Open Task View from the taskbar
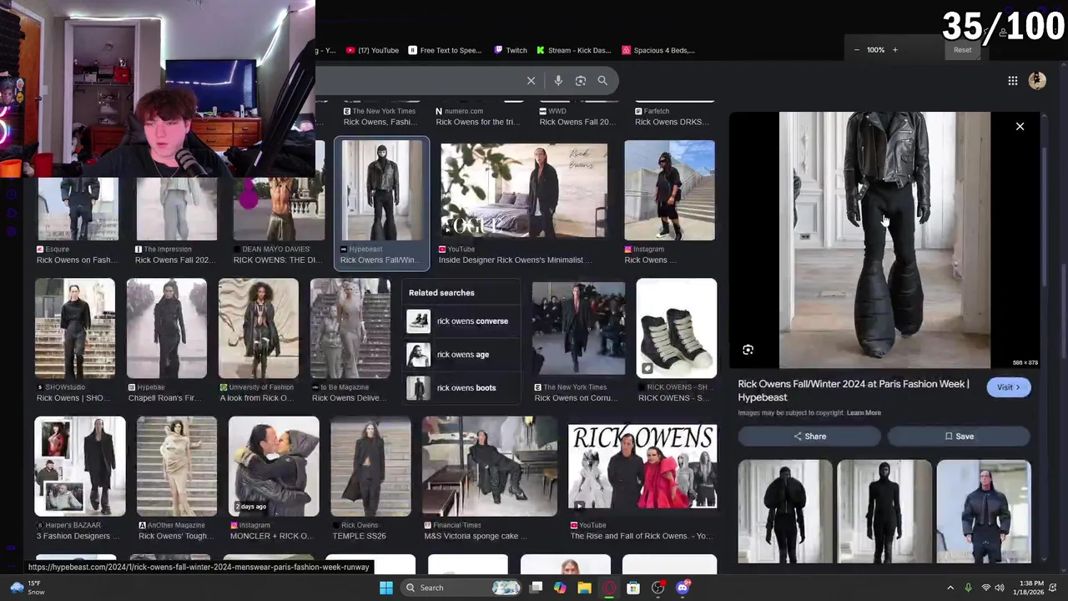The width and height of the screenshot is (1068, 601). 536,588
